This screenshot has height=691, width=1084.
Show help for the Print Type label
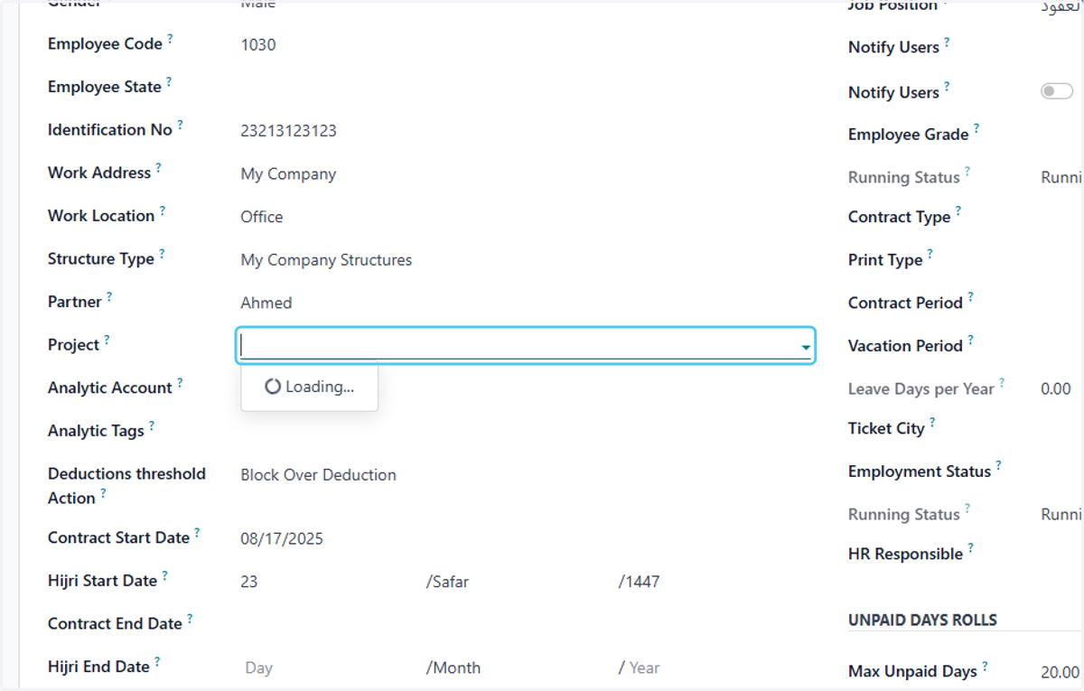(930, 255)
